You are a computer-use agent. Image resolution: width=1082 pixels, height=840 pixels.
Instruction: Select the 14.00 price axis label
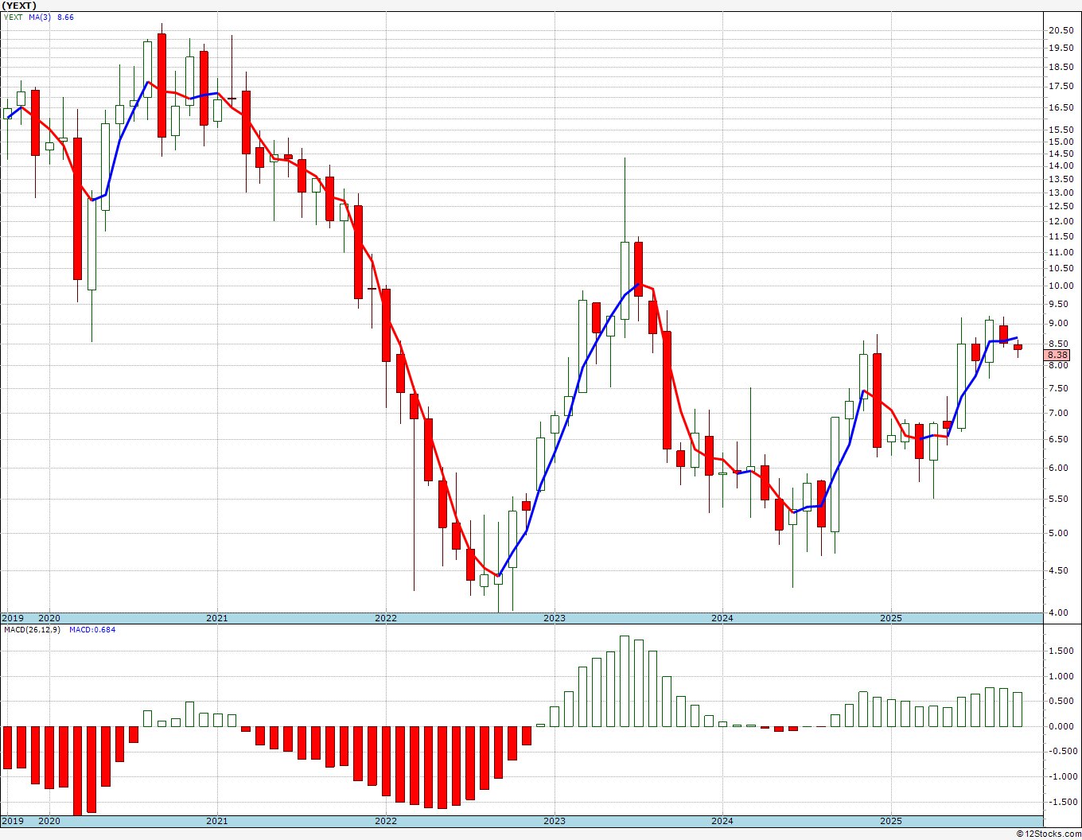coord(1061,165)
